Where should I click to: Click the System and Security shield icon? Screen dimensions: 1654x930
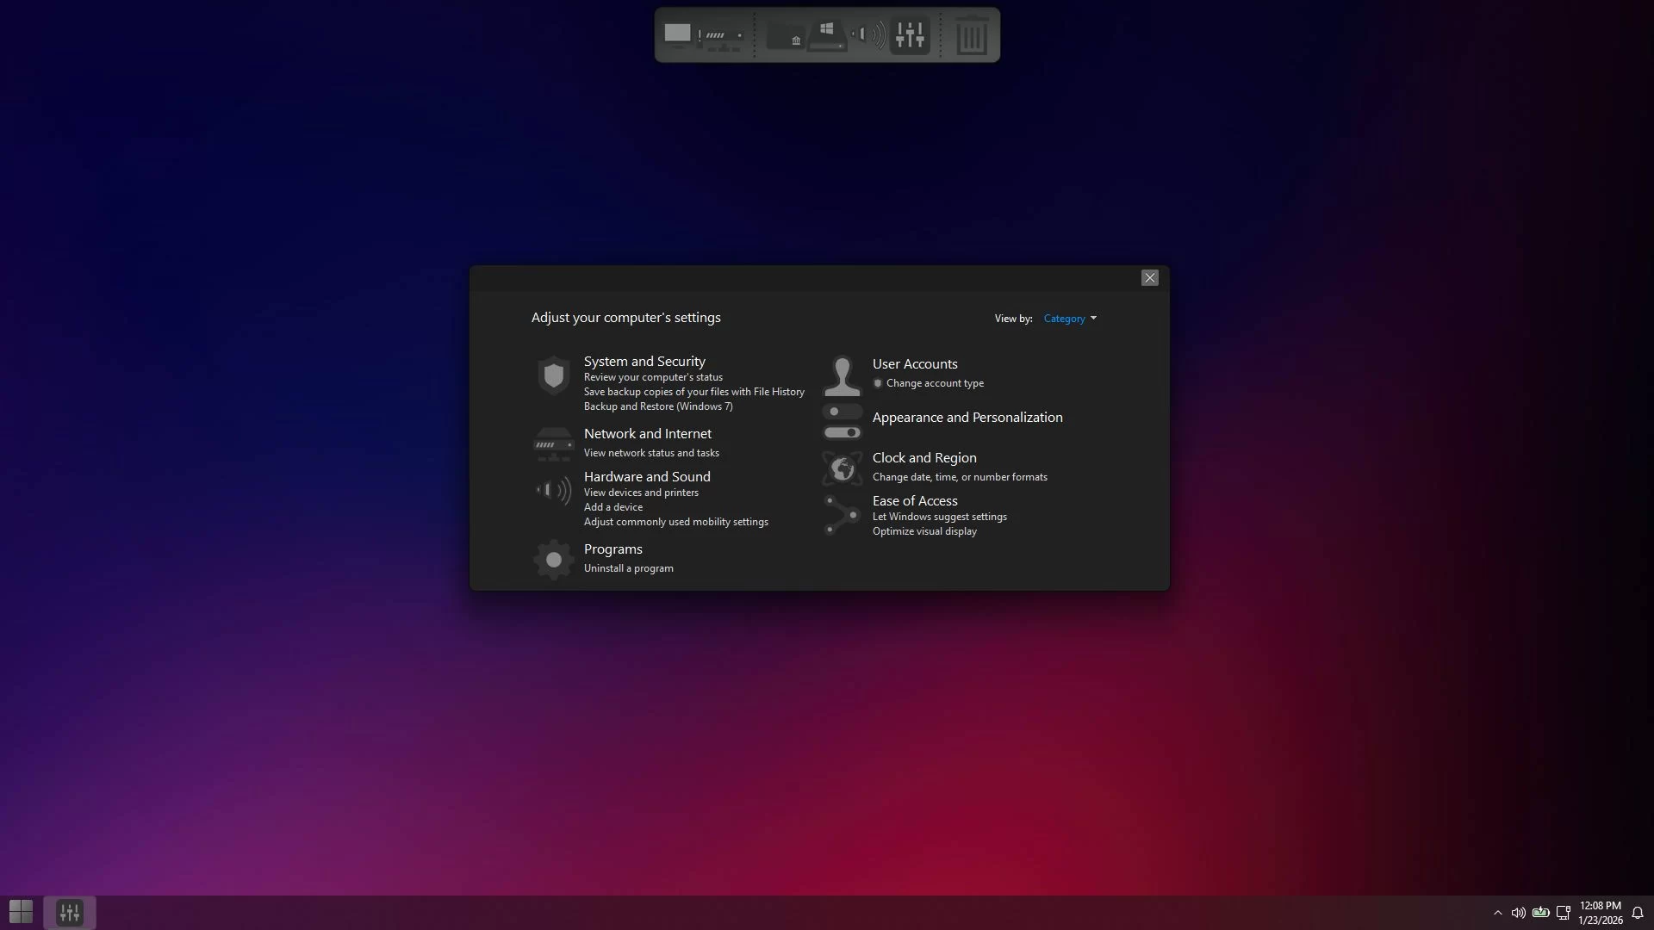553,375
